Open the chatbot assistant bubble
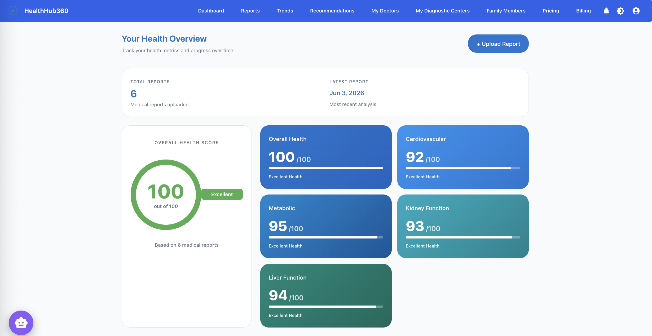The height and width of the screenshot is (336, 652). [x=21, y=322]
